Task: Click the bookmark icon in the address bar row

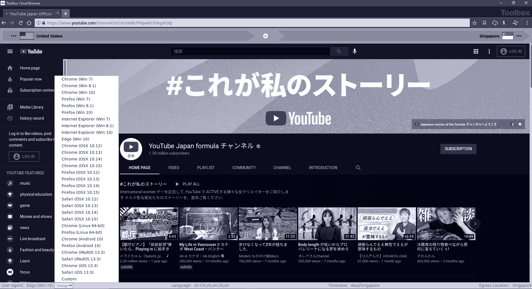Action: coord(485,23)
